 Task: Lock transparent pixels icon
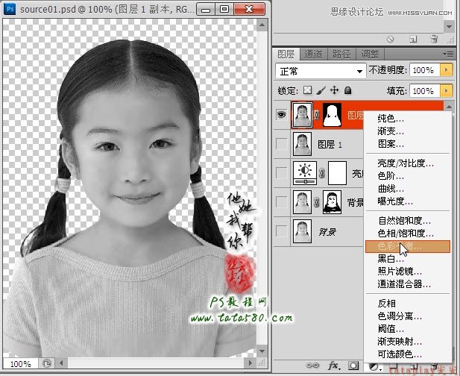(x=307, y=90)
